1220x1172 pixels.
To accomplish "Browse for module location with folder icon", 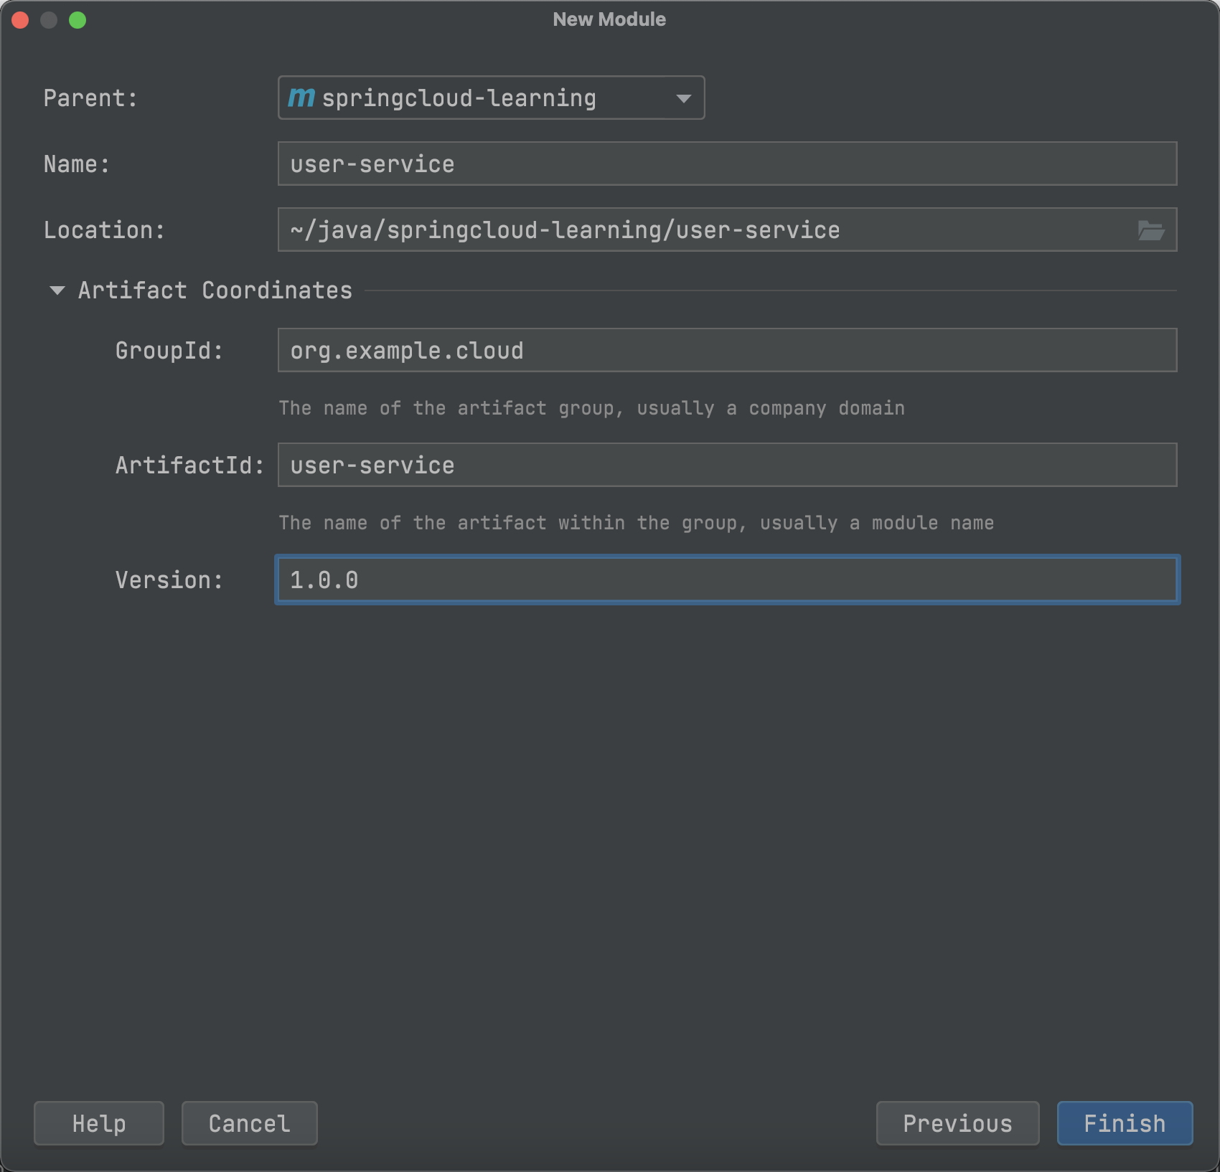I will [1151, 230].
